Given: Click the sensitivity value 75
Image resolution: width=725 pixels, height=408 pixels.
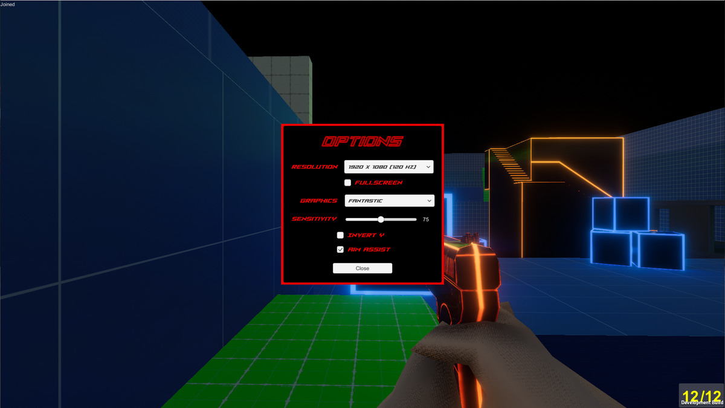Looking at the screenshot, I should coord(426,219).
